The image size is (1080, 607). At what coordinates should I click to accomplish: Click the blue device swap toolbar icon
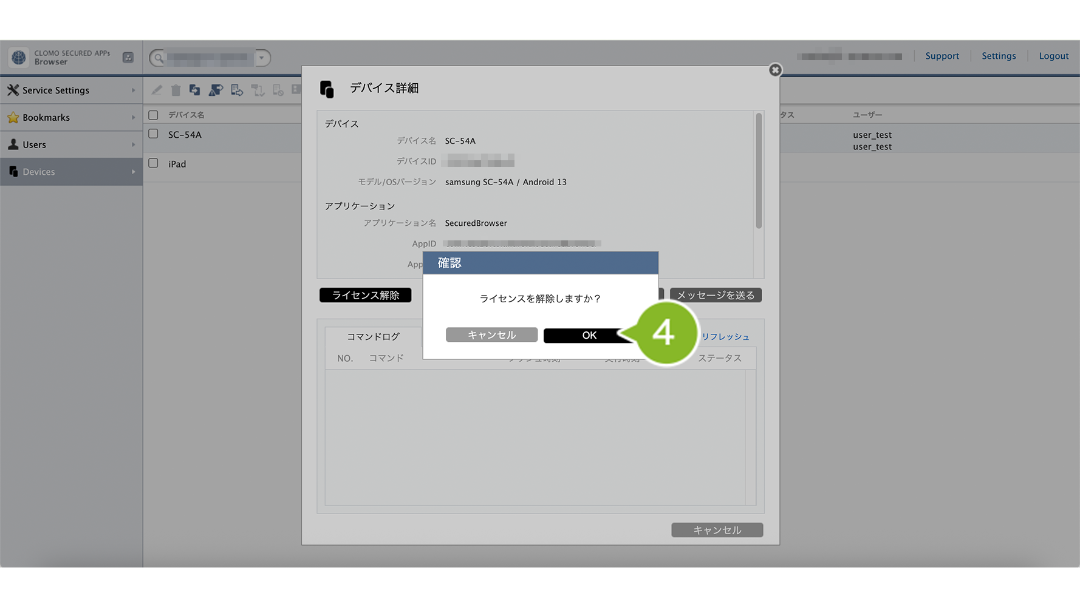[195, 90]
